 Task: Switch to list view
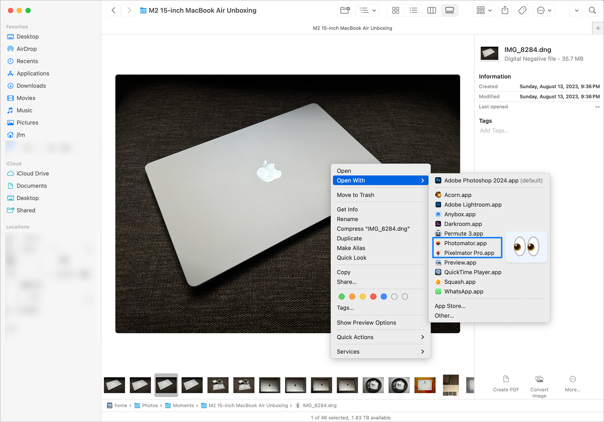(x=413, y=10)
